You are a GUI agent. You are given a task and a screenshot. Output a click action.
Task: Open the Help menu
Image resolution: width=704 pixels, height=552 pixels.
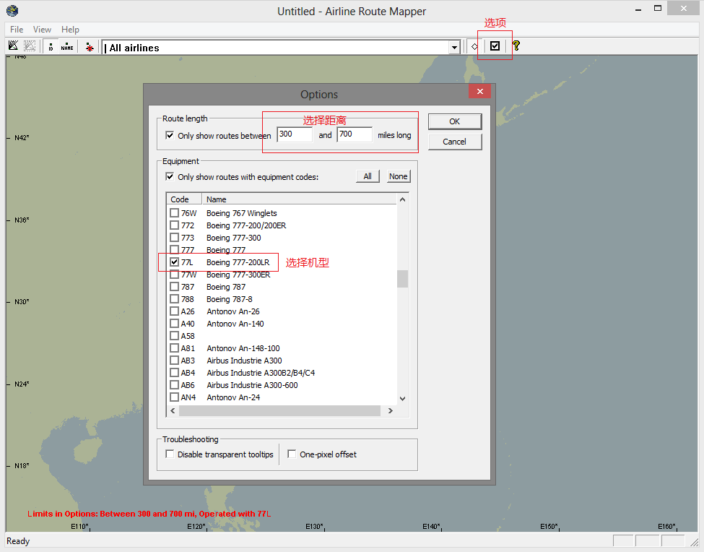(71, 29)
